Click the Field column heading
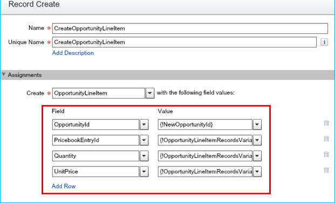Viewport: 335px width, 203px height. tap(58, 111)
